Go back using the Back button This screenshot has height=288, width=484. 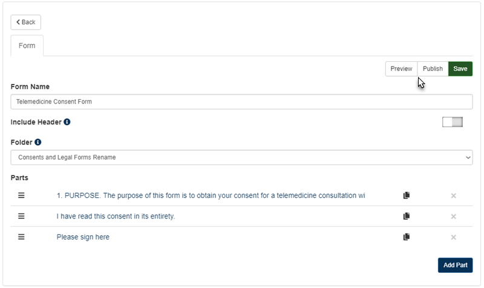tap(26, 22)
